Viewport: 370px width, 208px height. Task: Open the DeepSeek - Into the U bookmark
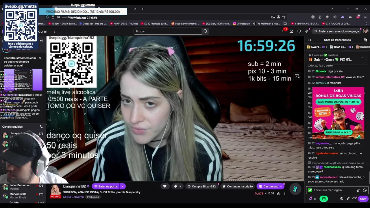93,24
